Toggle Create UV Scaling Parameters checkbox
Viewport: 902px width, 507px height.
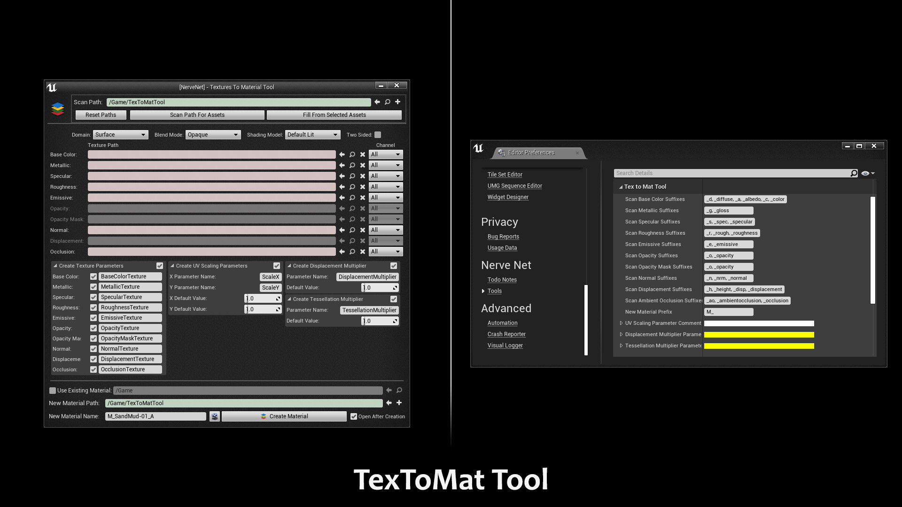tap(277, 266)
